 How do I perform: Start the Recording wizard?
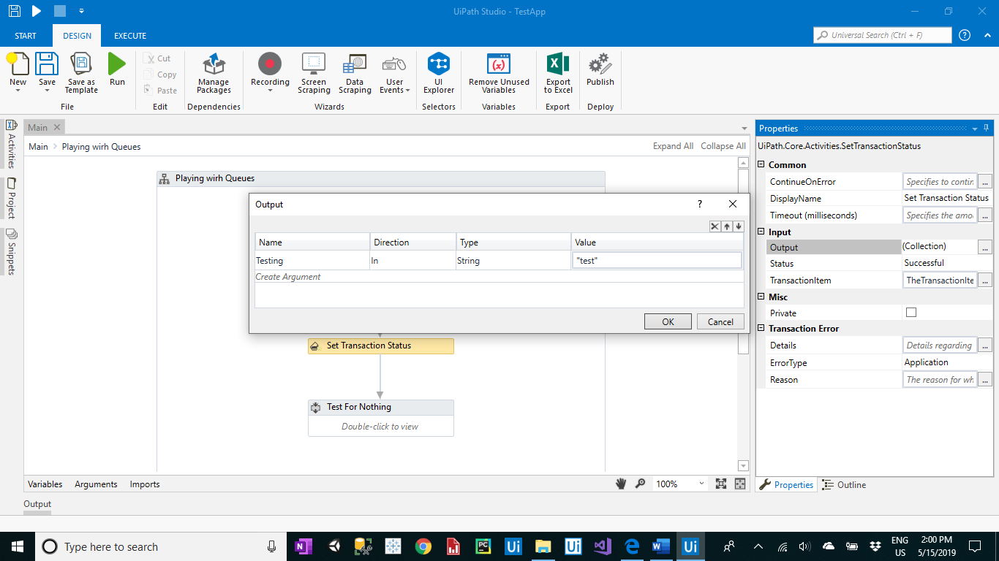270,72
